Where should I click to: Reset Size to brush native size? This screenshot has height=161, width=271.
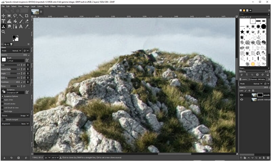tap(24, 65)
